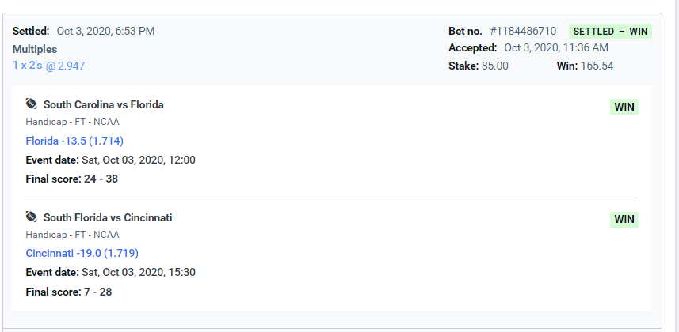Image resolution: width=679 pixels, height=332 pixels.
Task: Click the WIN badge for South Florida vs Cincinnati
Action: point(624,219)
